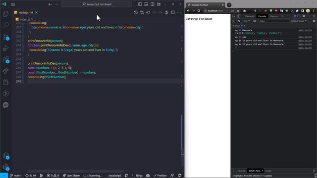Go back in VS Code navigation history

coord(50,4)
